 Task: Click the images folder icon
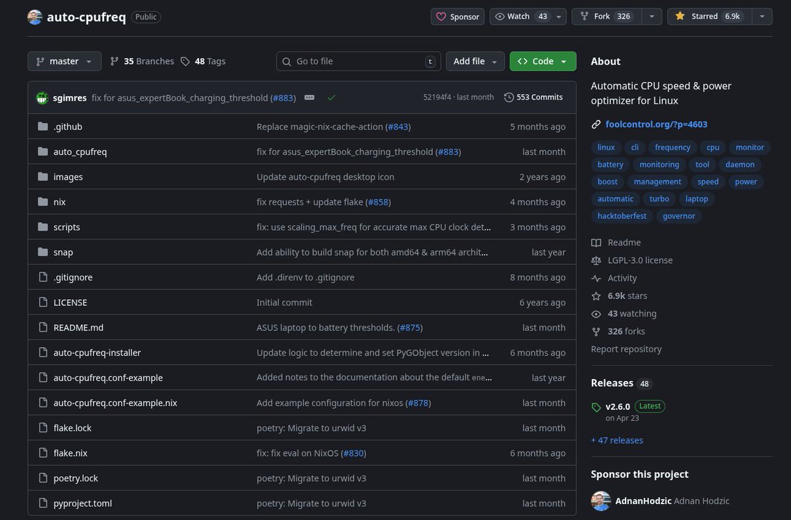[x=43, y=177]
